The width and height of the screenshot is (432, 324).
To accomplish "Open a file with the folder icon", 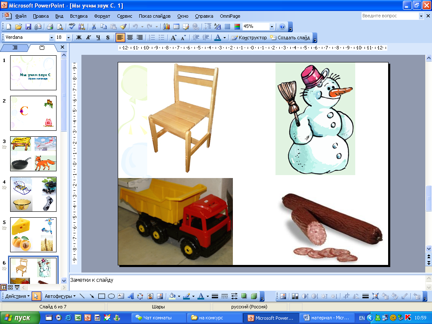I will (19, 27).
